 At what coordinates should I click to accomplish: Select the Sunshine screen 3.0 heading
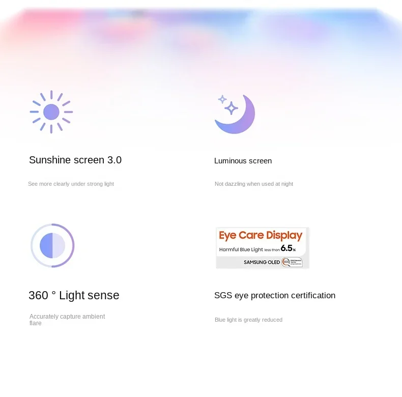tap(75, 160)
